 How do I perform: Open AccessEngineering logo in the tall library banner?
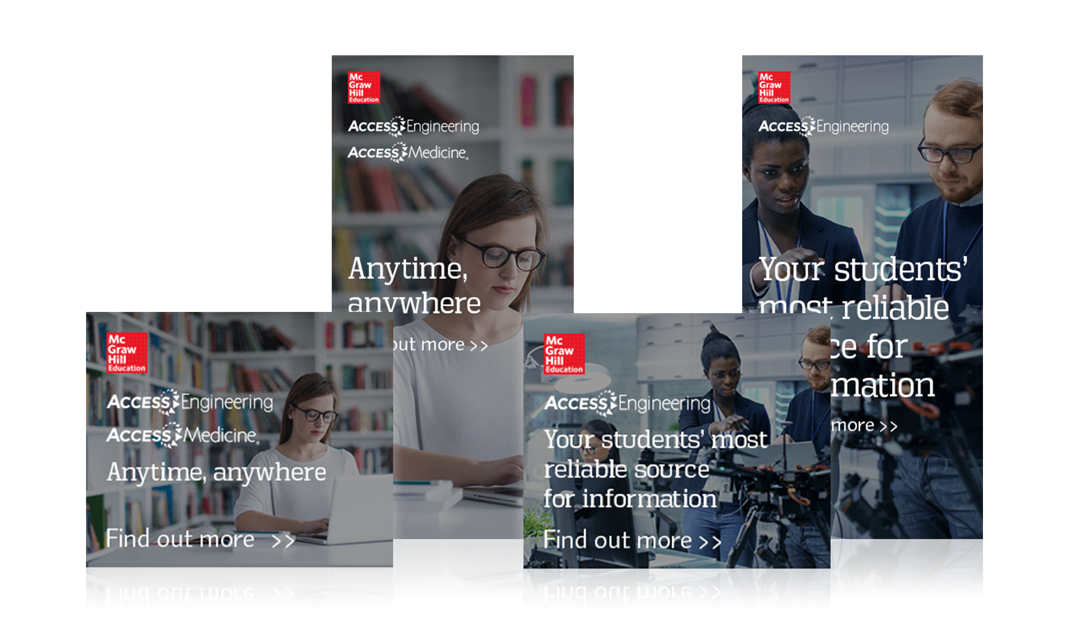tap(413, 126)
